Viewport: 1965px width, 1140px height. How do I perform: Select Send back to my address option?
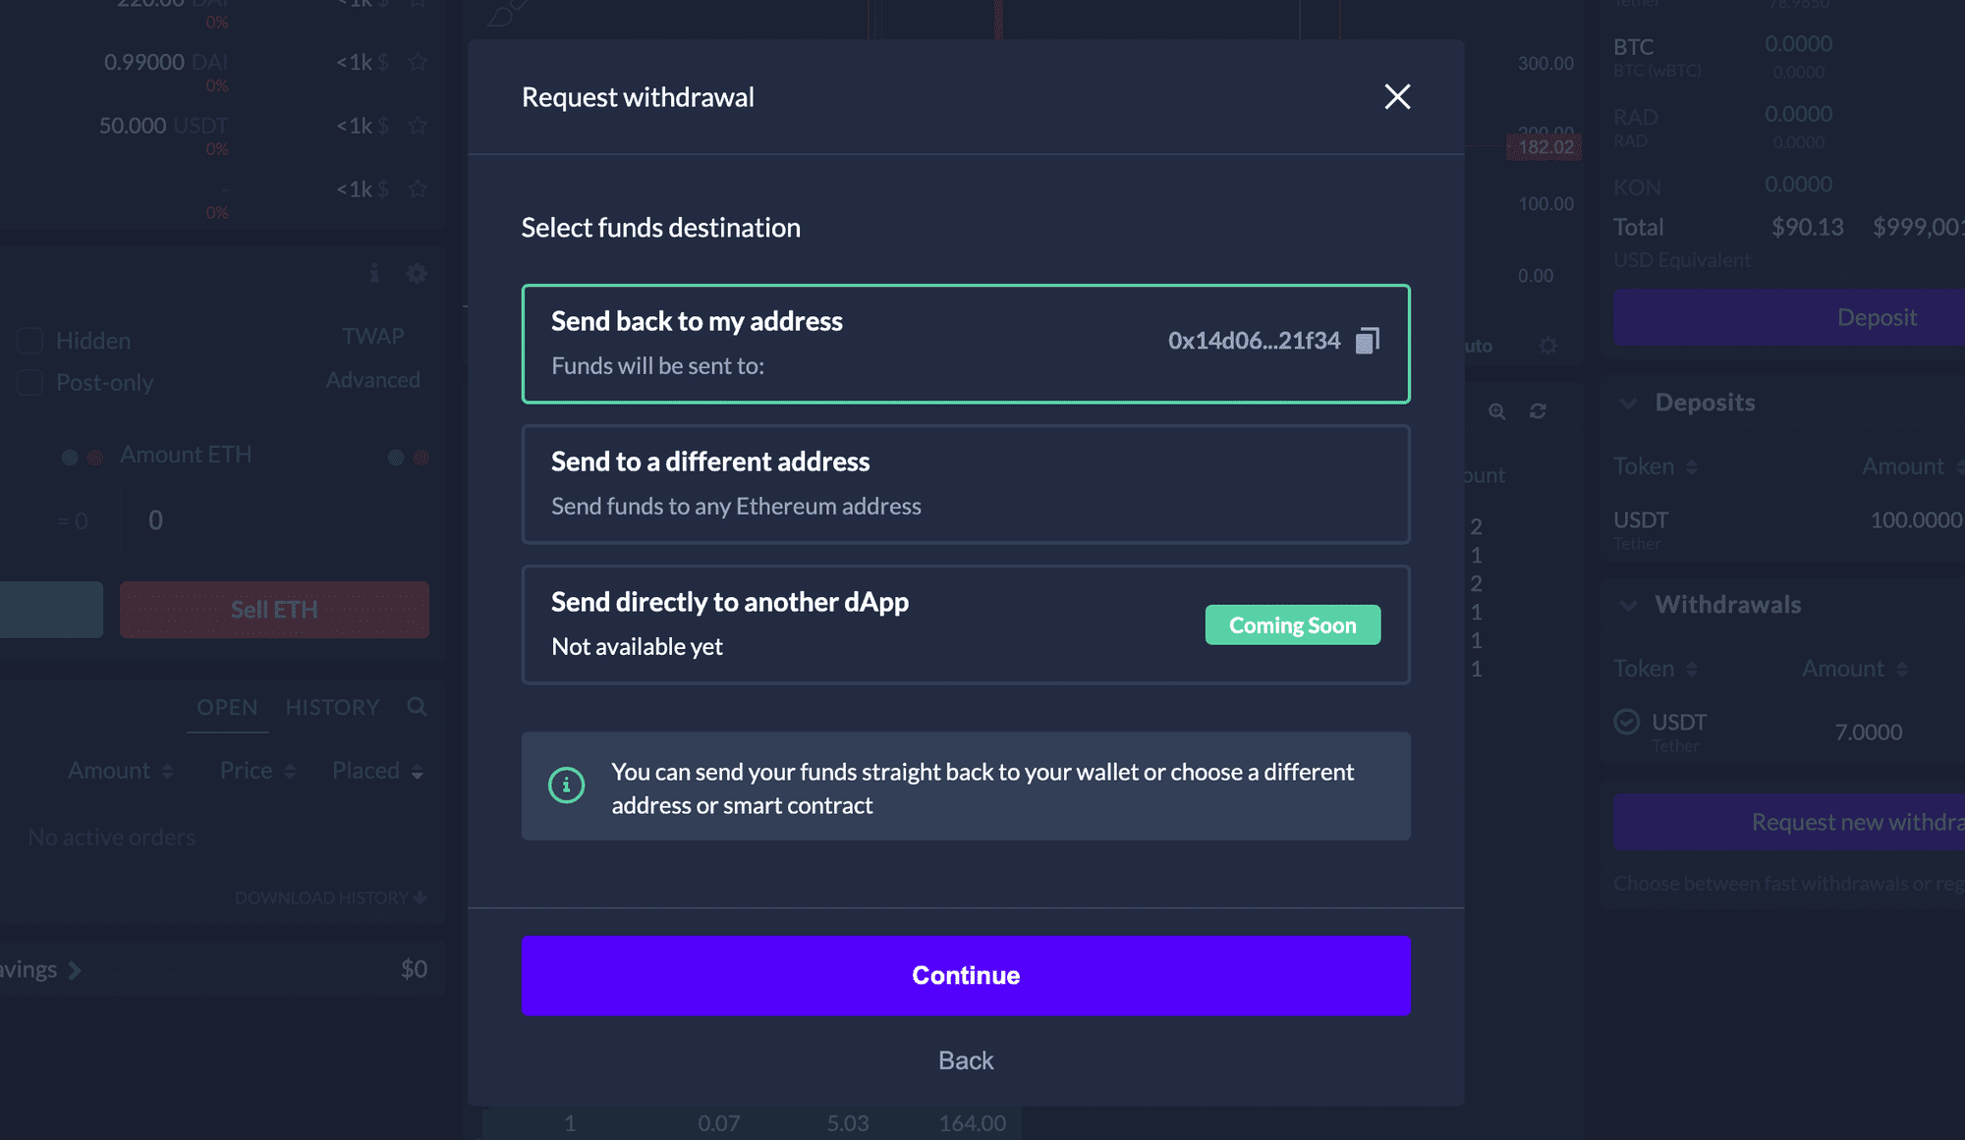click(966, 344)
